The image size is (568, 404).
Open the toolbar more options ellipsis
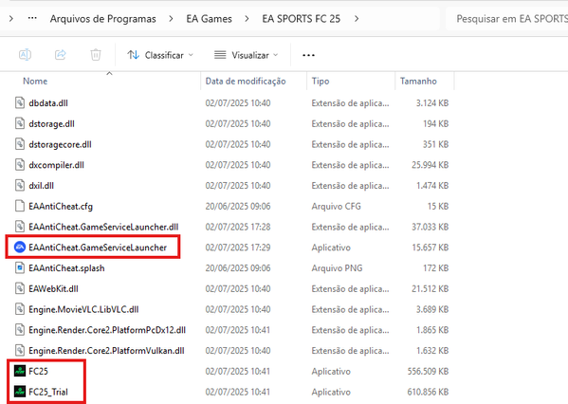pos(308,55)
